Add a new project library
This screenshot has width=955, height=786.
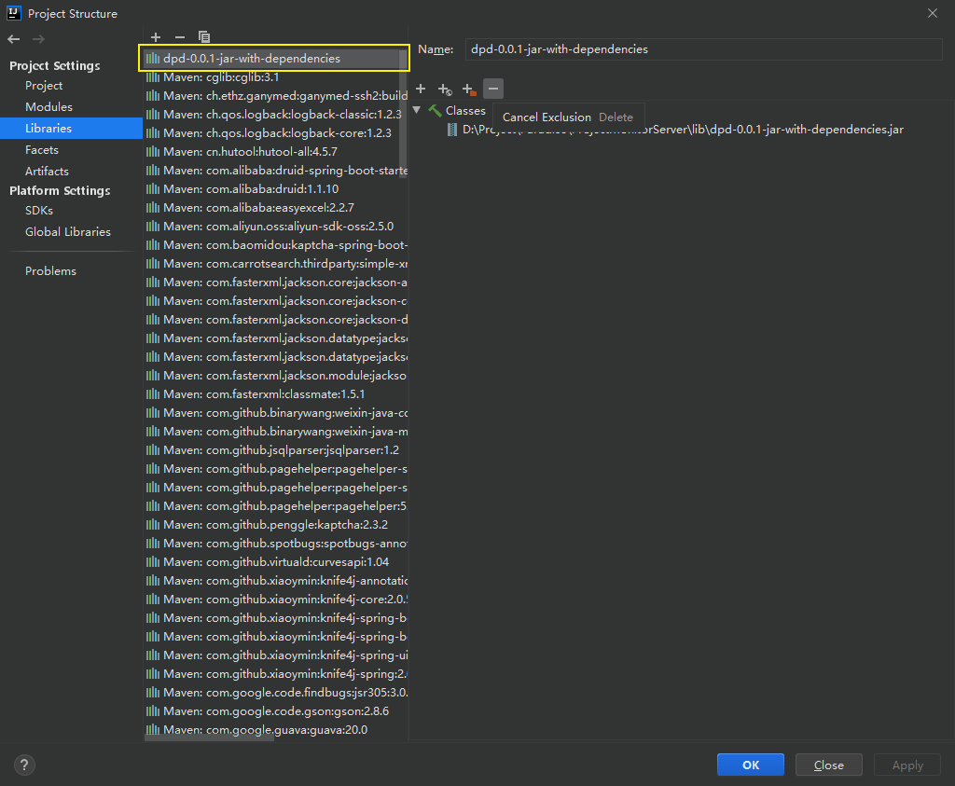tap(156, 37)
